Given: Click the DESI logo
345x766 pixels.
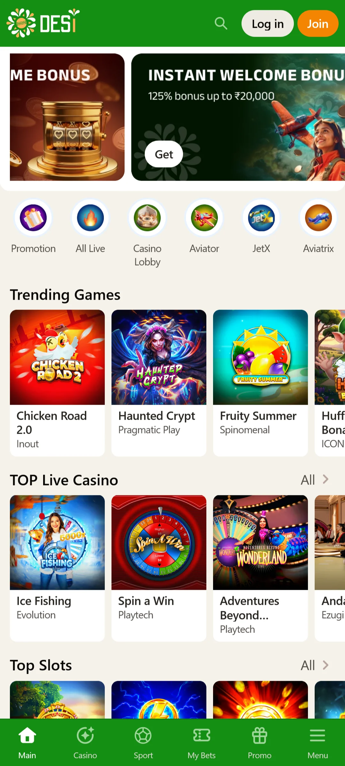Looking at the screenshot, I should [43, 23].
